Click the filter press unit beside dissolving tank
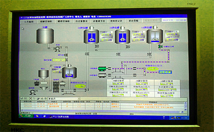The image size is (214, 132). tap(56, 87)
